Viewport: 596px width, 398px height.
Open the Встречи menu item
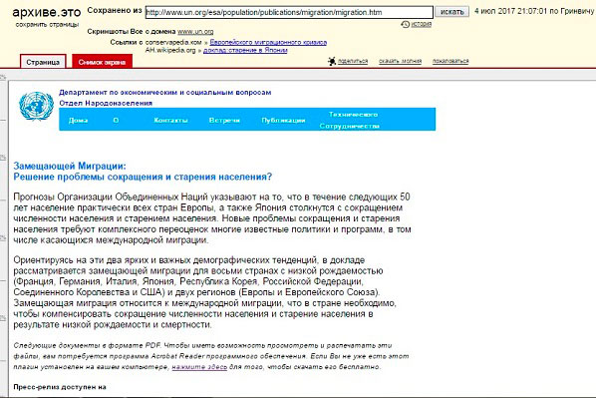[224, 121]
